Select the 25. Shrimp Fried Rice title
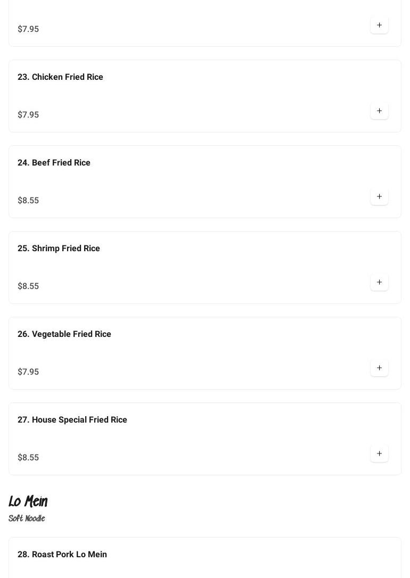410x578 pixels. pyautogui.click(x=59, y=249)
